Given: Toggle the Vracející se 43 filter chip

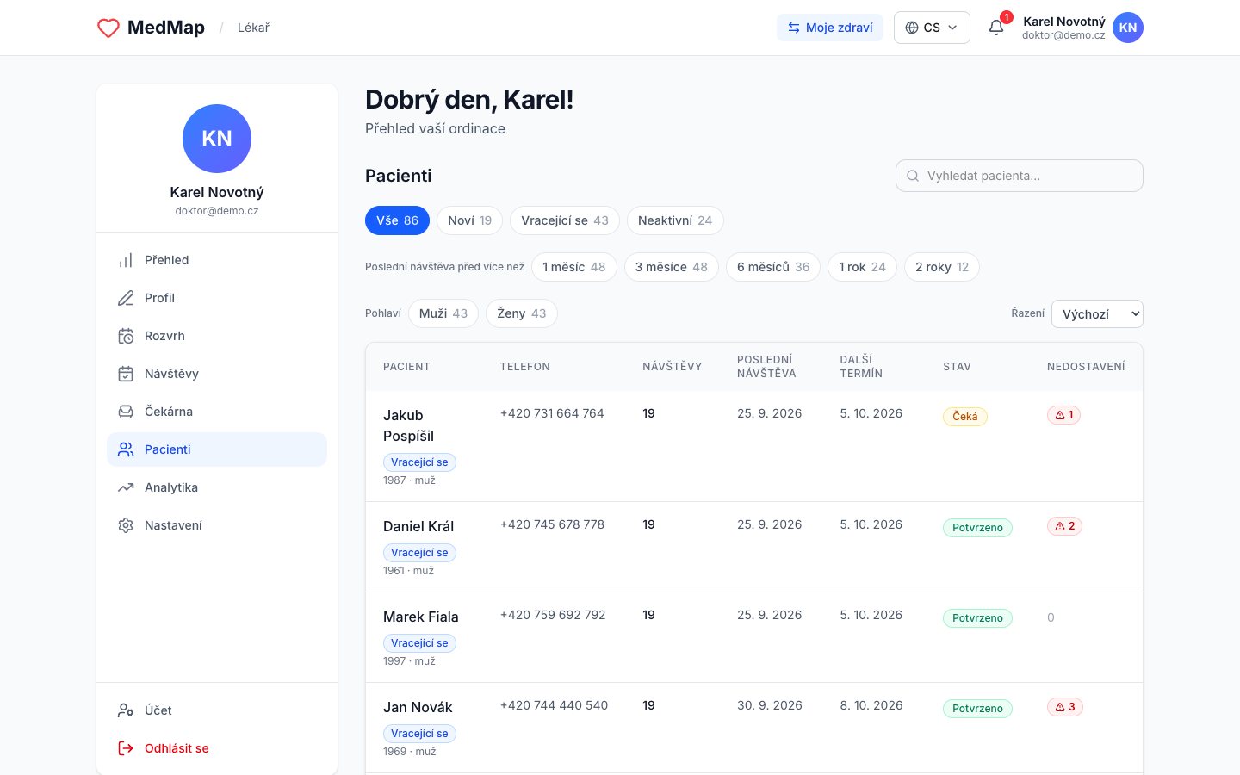Looking at the screenshot, I should pyautogui.click(x=565, y=220).
